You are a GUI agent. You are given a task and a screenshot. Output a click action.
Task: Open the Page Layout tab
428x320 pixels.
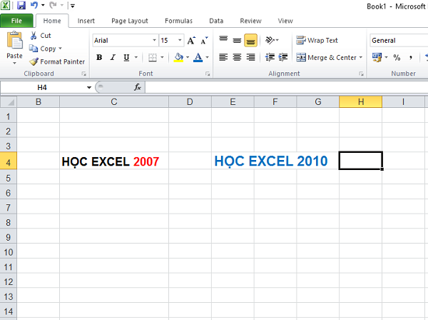click(130, 21)
